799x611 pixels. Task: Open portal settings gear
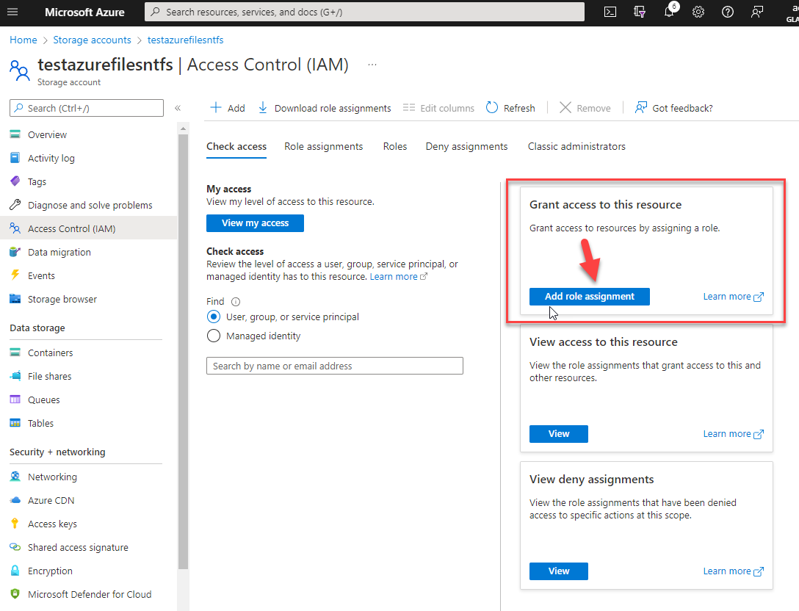pos(698,12)
